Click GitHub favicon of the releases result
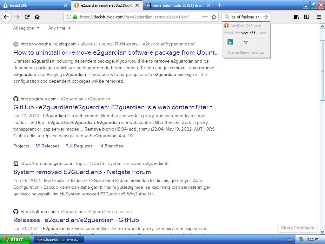Screen dimensions: 325x244 (x=16, y=212)
